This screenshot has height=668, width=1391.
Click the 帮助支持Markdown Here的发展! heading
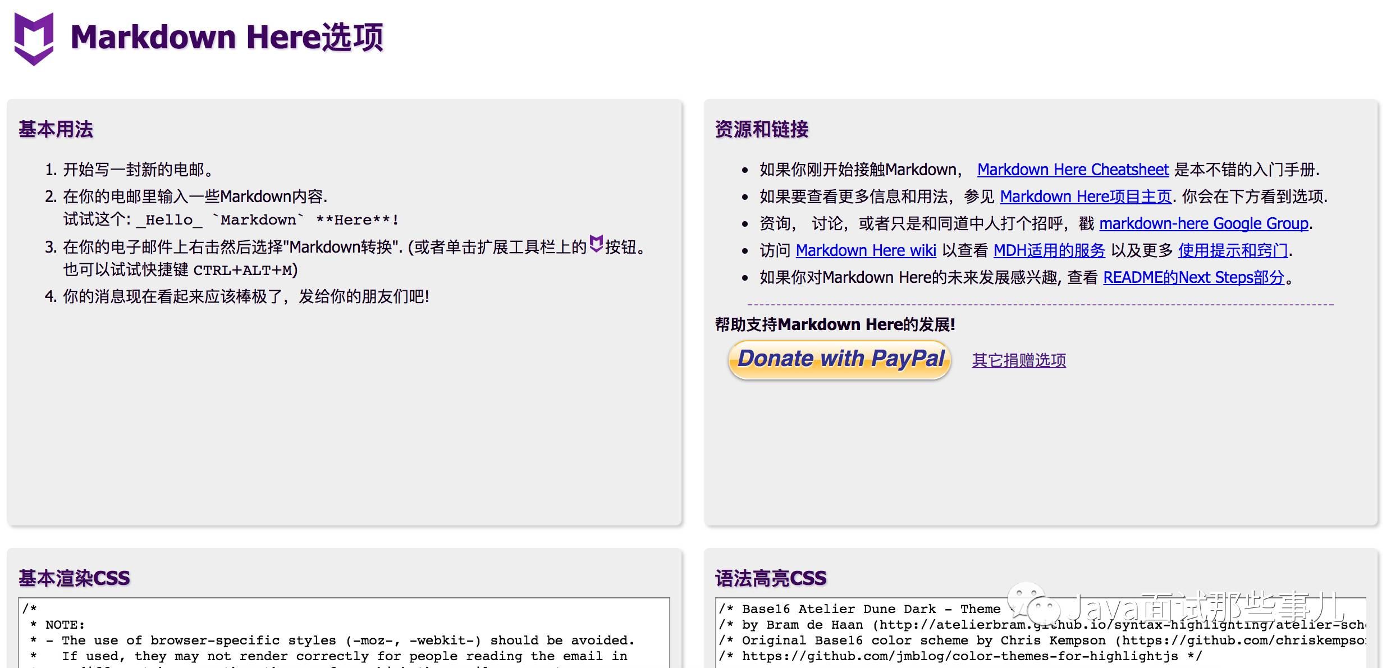coord(835,324)
